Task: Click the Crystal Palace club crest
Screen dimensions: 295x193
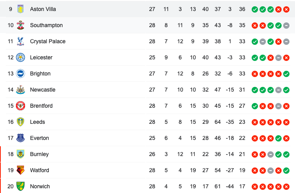Action: coord(20,41)
